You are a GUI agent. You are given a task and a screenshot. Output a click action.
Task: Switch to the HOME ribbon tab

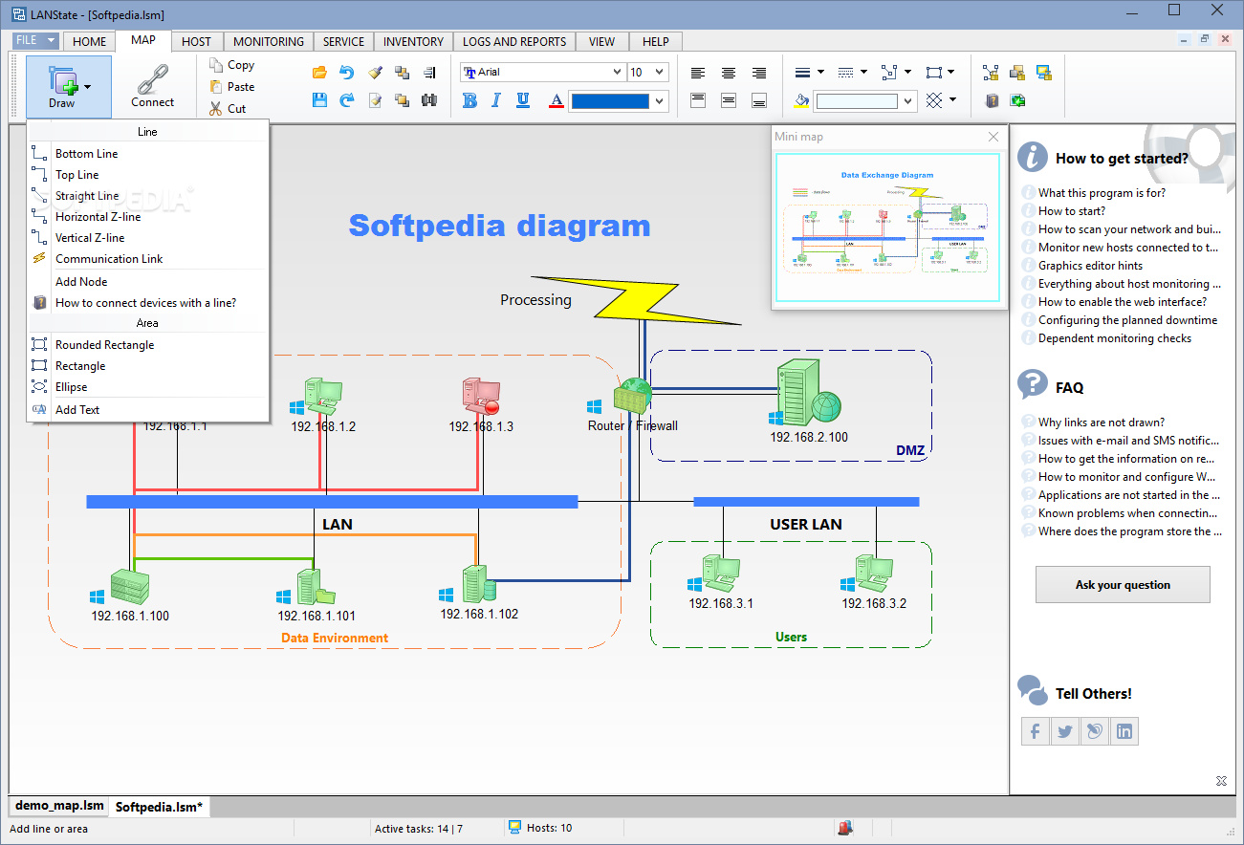tap(90, 41)
